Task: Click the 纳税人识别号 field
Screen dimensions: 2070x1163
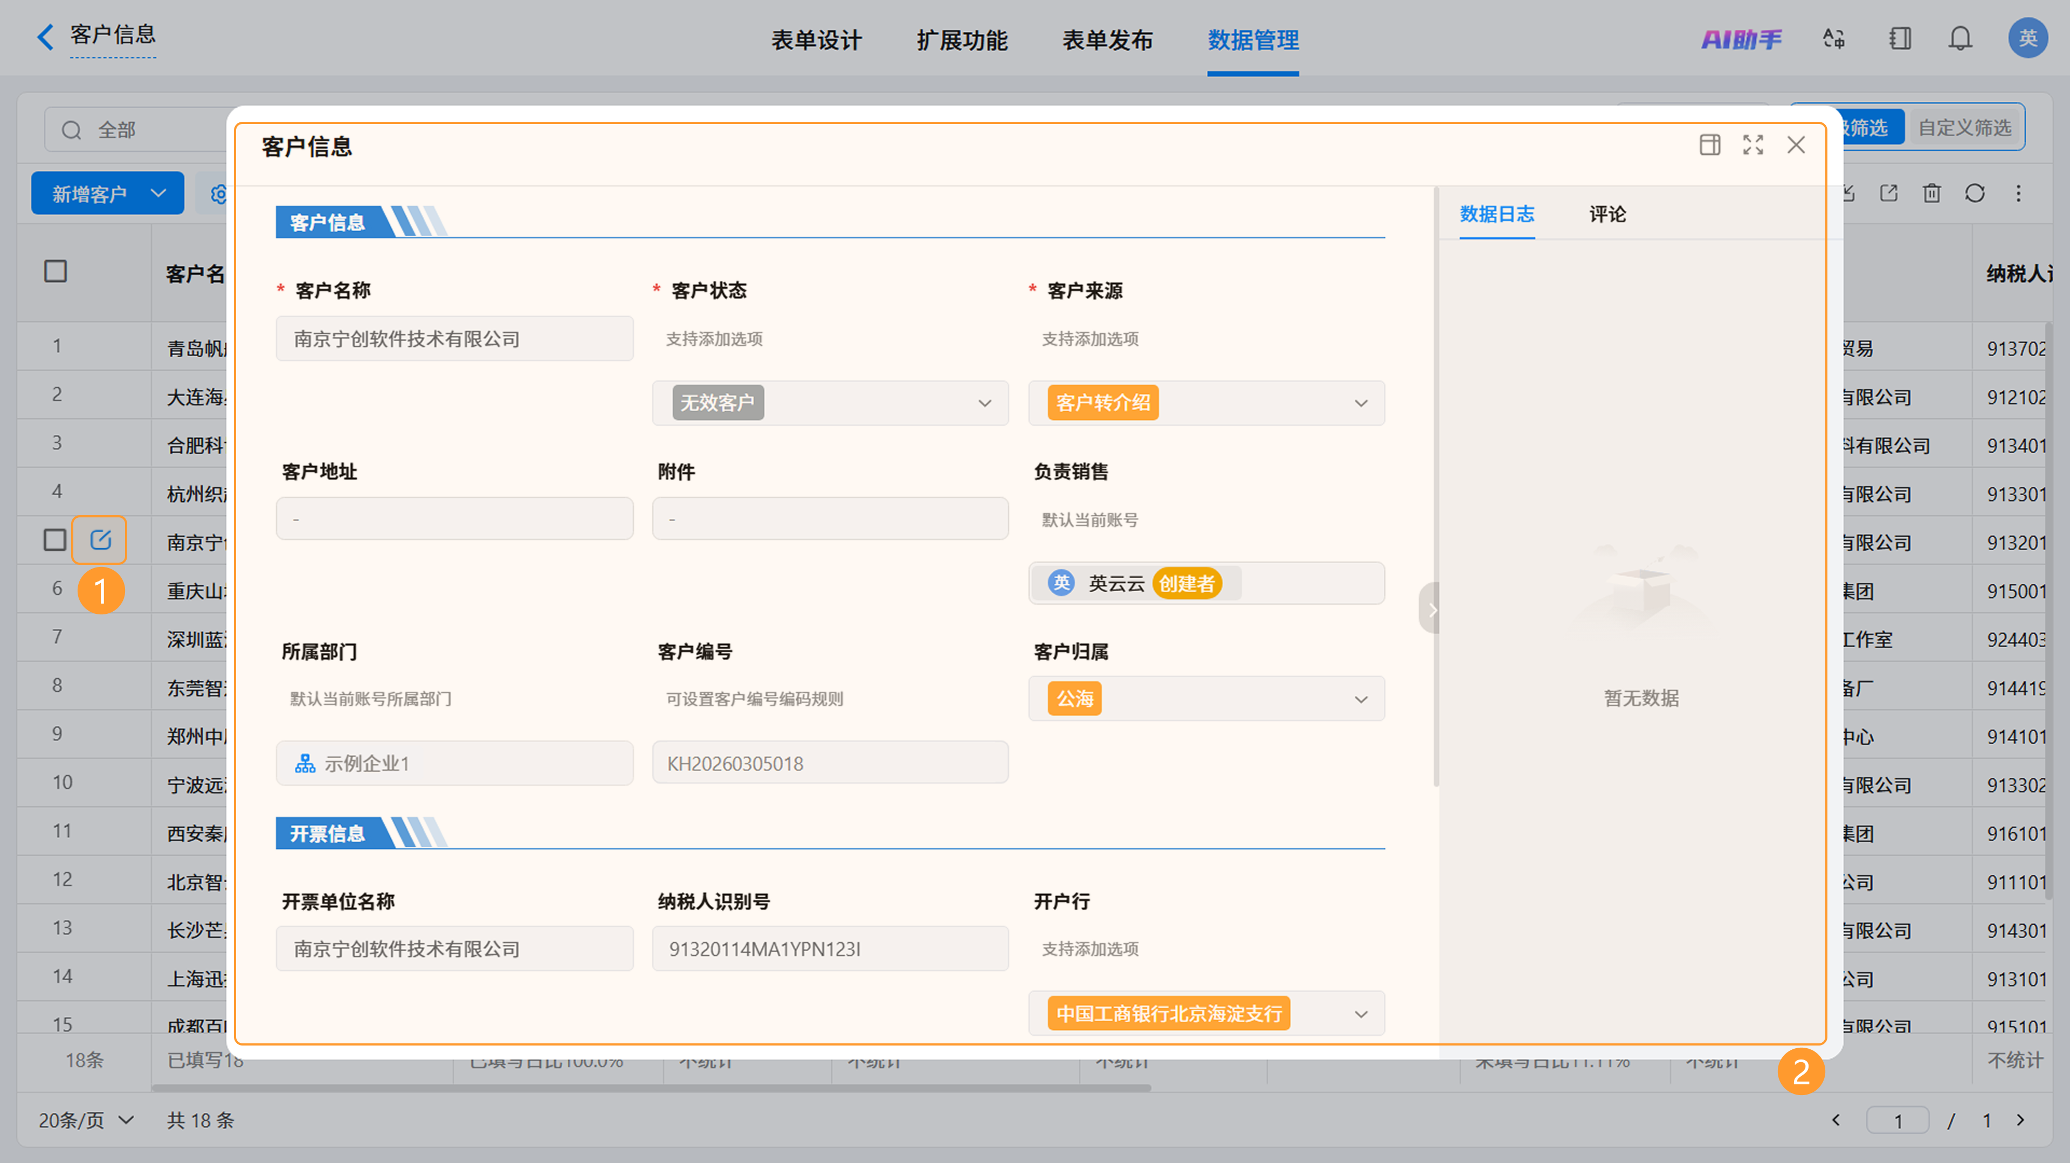Action: click(830, 949)
